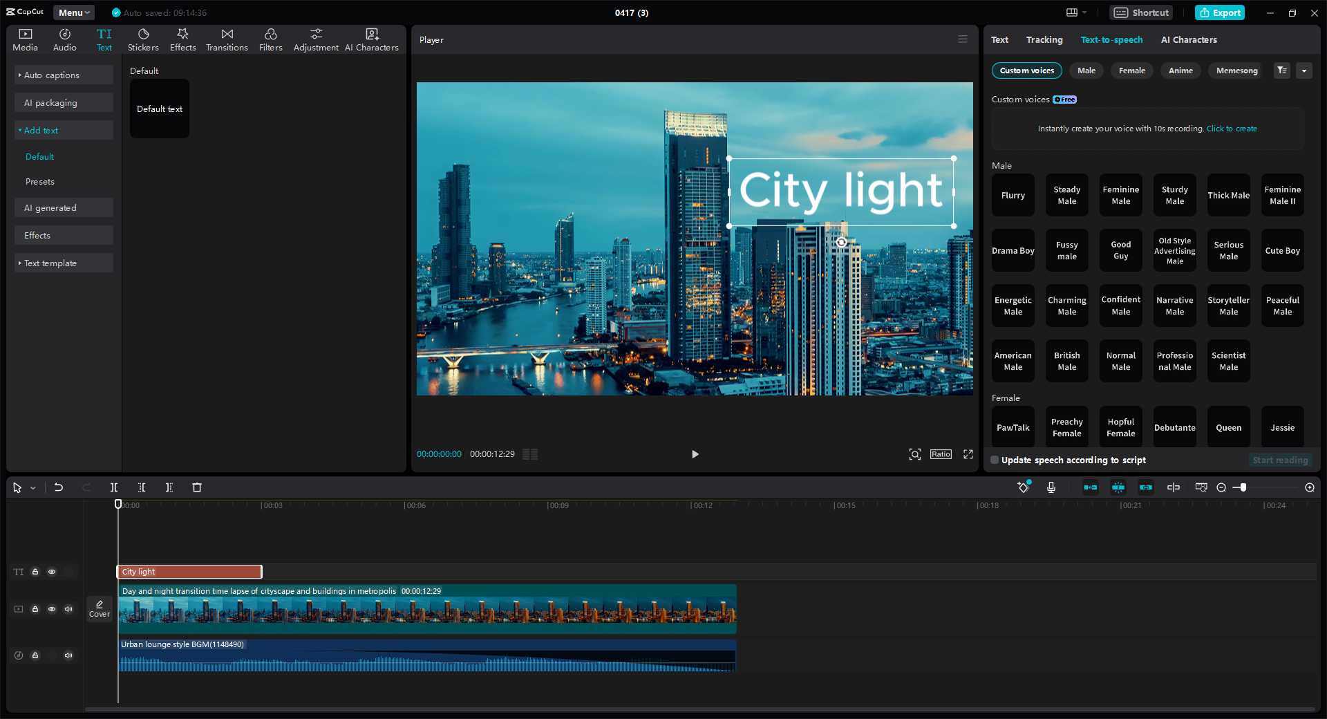Switch to the AI Characters tab on right

(x=1189, y=40)
